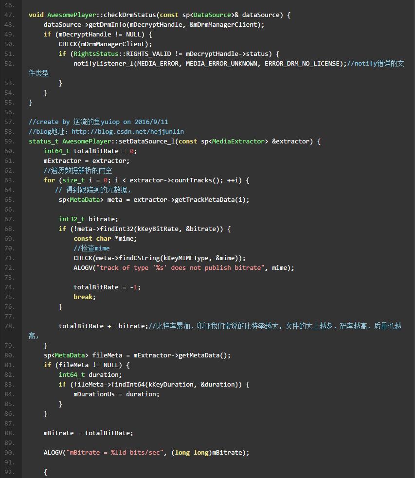
Task: Click line number 47 in the gutter
Action: pyautogui.click(x=10, y=15)
